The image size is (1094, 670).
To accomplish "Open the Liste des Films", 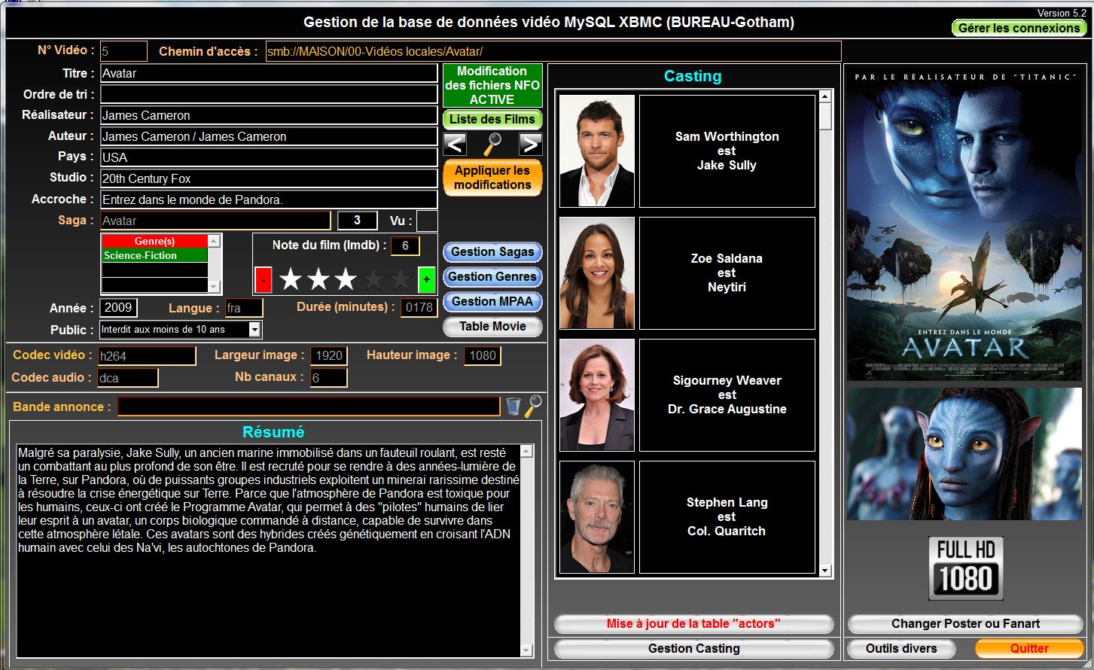I will (492, 119).
